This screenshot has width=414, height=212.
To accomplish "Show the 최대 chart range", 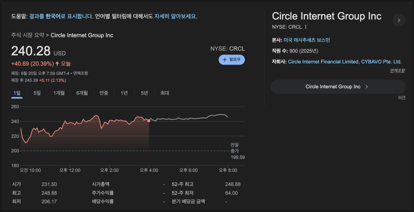I will pos(165,93).
